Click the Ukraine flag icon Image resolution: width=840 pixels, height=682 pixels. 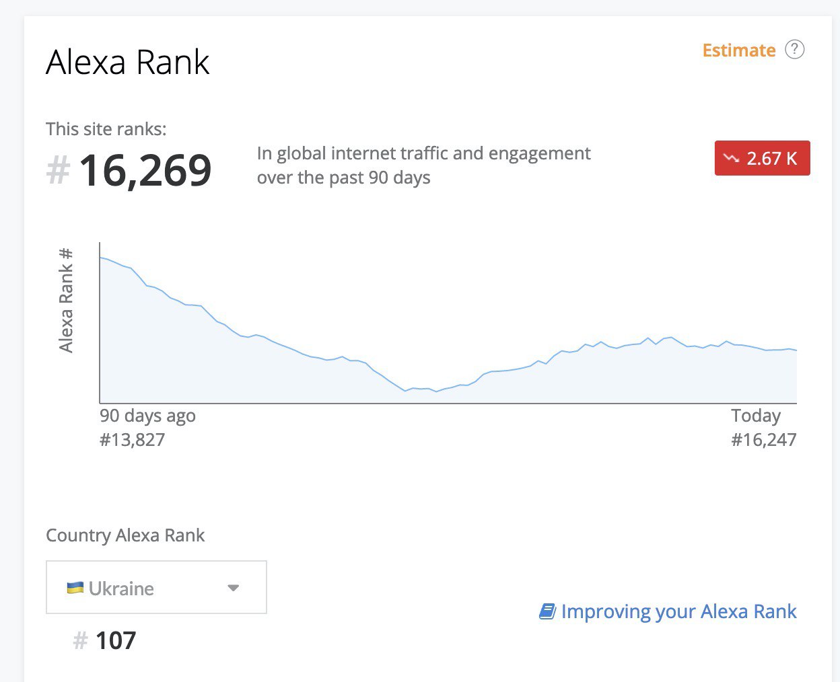75,588
